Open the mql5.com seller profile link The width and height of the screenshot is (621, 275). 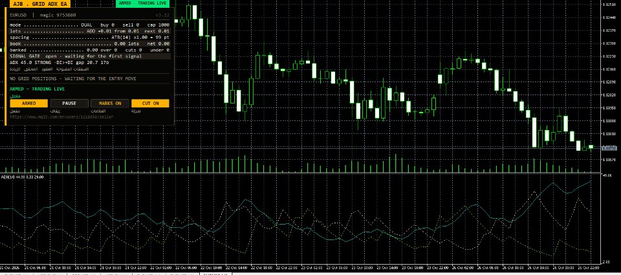tap(61, 117)
